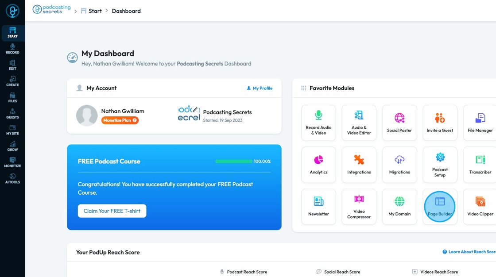
Task: Open the Page Builder module
Action: click(440, 207)
